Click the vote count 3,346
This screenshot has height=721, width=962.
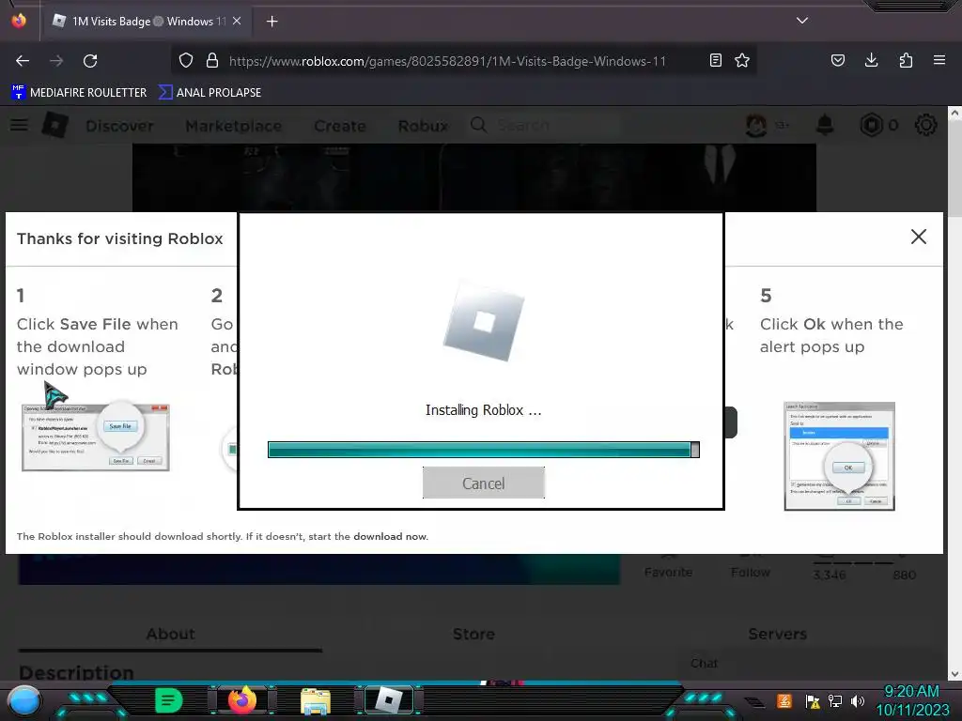point(829,575)
